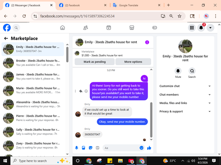The image size is (221, 165).
Task: Click the Aa message input field
Action: 121,148
